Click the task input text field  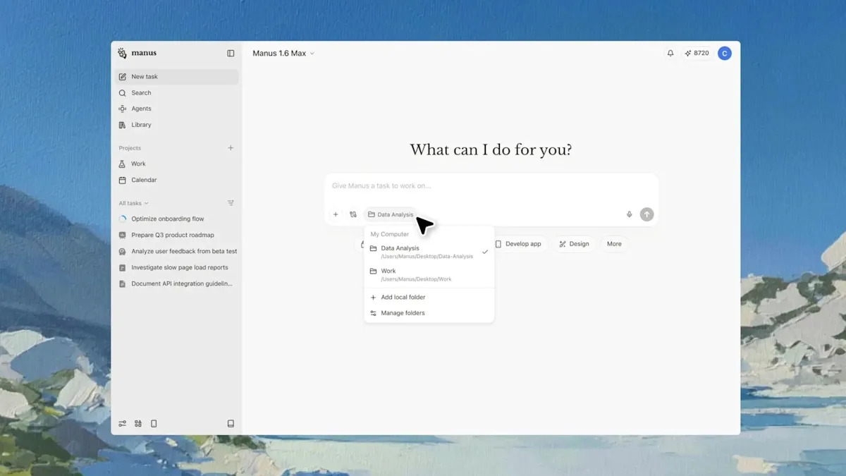491,186
